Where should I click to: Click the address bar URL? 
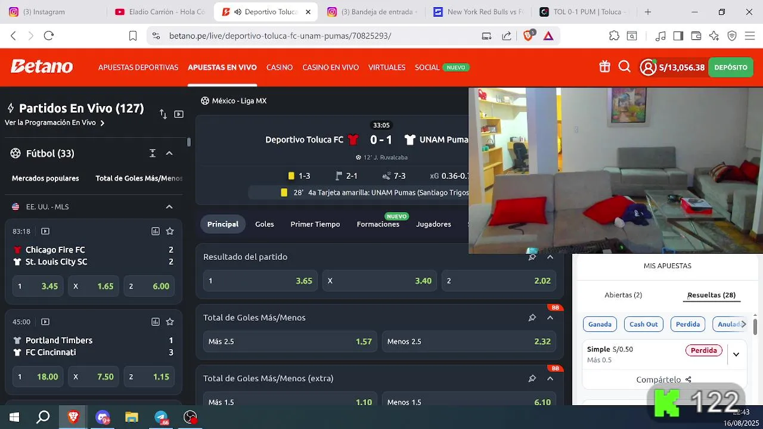(x=280, y=36)
